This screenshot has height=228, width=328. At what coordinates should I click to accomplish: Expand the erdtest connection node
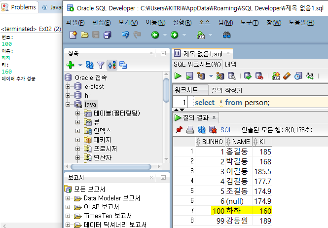click(x=68, y=86)
